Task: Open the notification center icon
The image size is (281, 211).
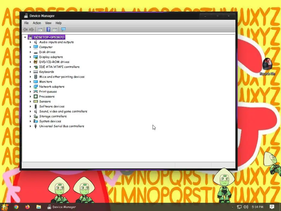Action: (x=272, y=207)
